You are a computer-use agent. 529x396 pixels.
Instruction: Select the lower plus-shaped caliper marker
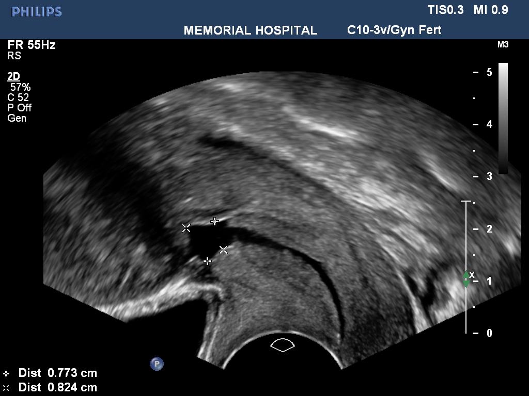(x=208, y=261)
